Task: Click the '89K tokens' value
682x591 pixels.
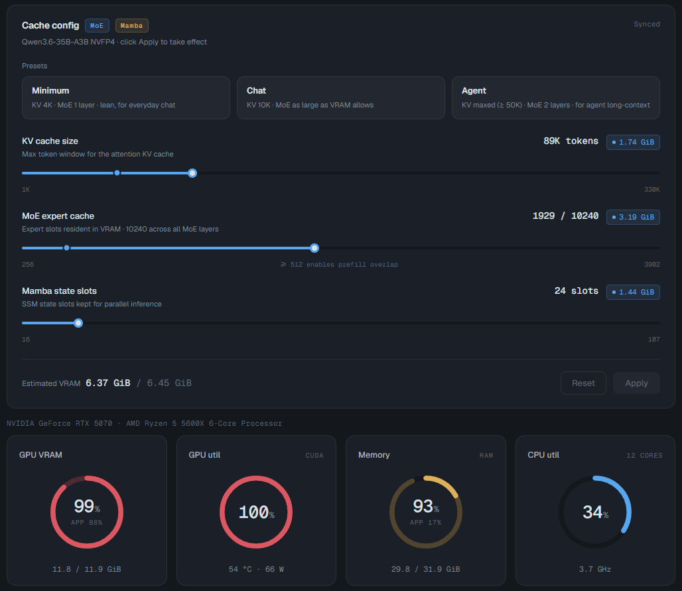Action: pos(571,141)
